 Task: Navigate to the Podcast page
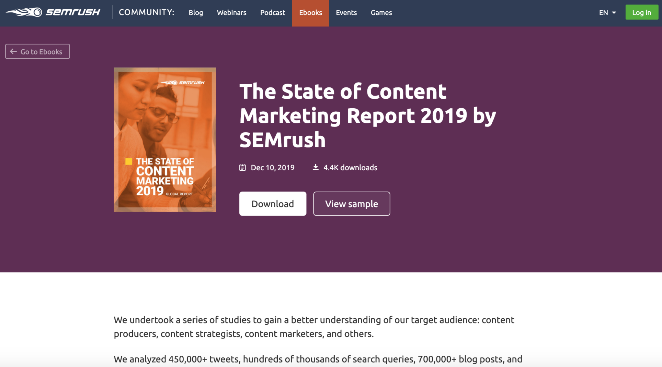(x=273, y=13)
